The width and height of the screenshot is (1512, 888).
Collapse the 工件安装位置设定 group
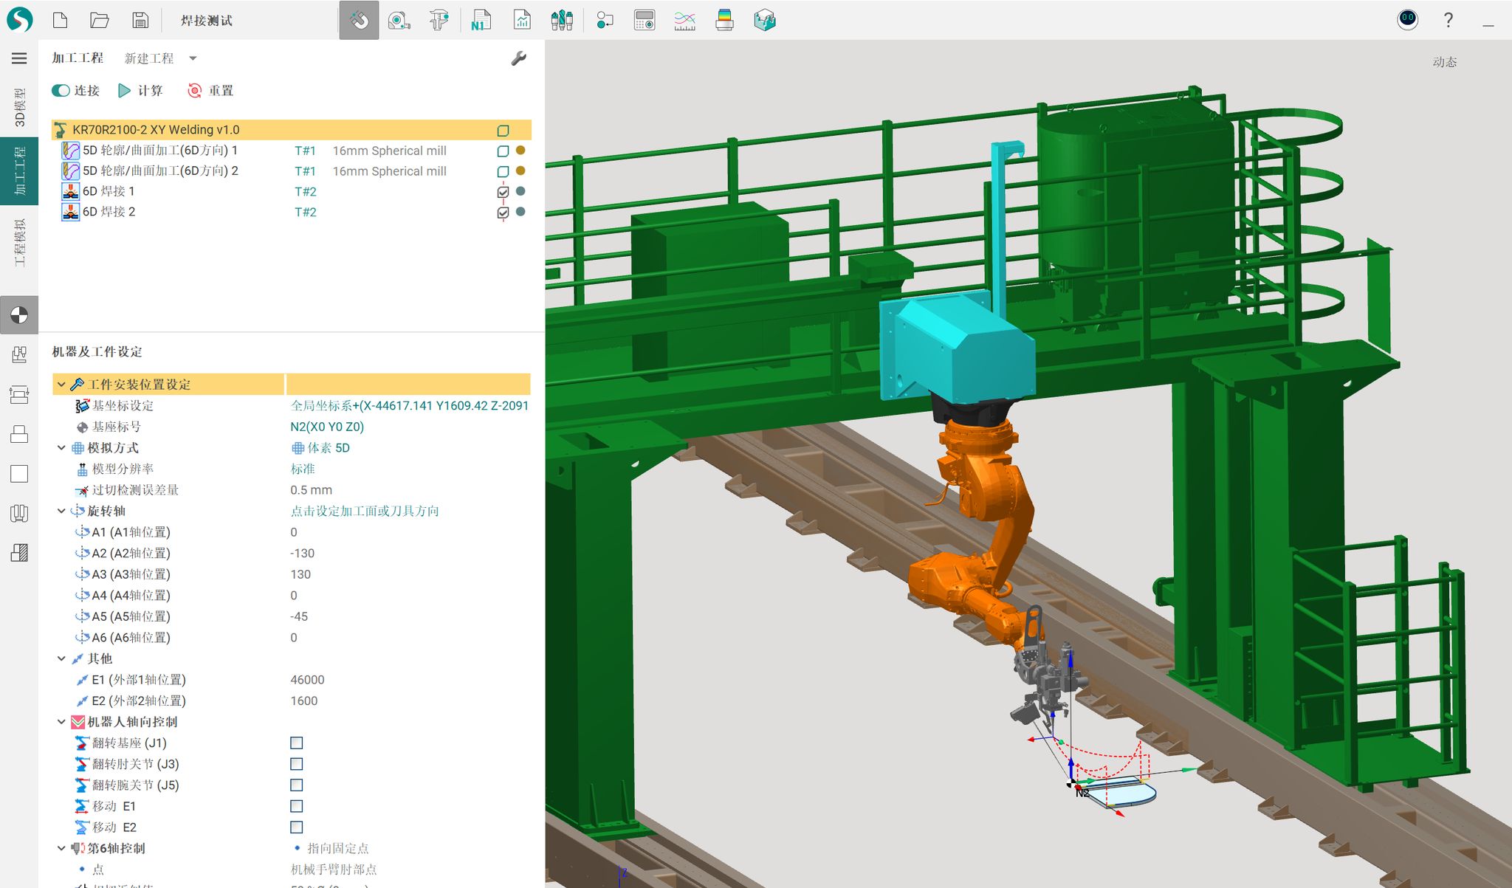61,385
